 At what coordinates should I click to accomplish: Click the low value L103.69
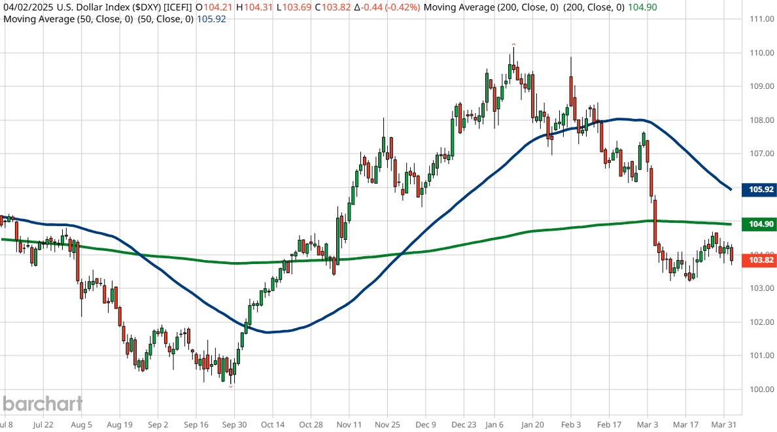click(x=294, y=7)
